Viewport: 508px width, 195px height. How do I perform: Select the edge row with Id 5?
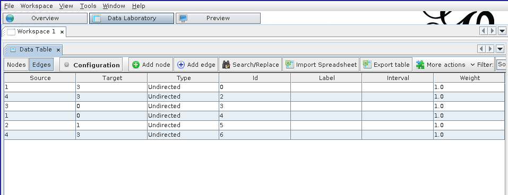tap(254, 125)
